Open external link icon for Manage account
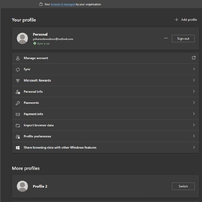This screenshot has height=202, width=202. (194, 58)
